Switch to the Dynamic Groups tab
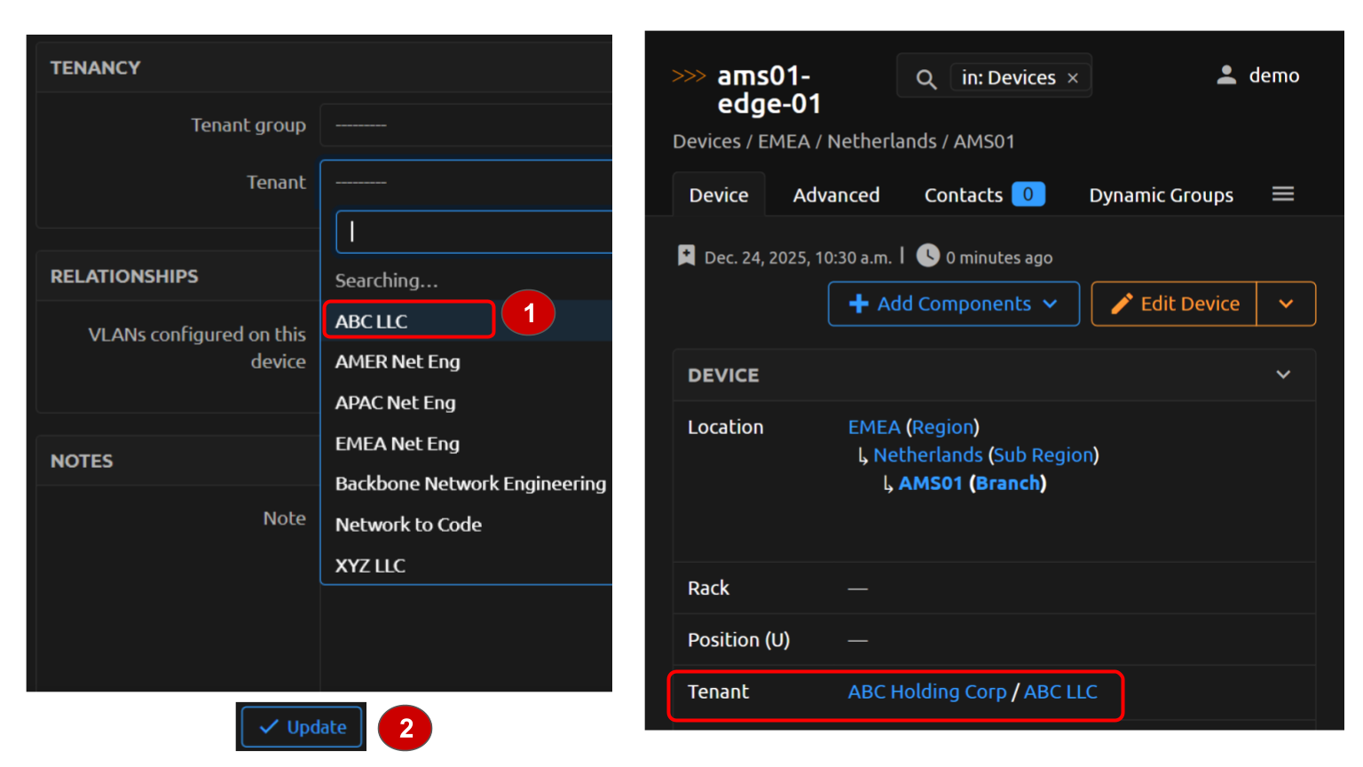The height and width of the screenshot is (767, 1363). tap(1161, 195)
